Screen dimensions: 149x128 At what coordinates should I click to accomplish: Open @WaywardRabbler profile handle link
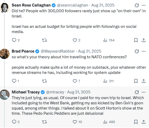click(58, 51)
